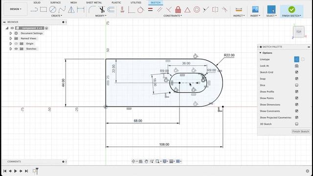The width and height of the screenshot is (313, 176).
Task: Toggle visibility eye of Sketches folder
Action: 16,49
